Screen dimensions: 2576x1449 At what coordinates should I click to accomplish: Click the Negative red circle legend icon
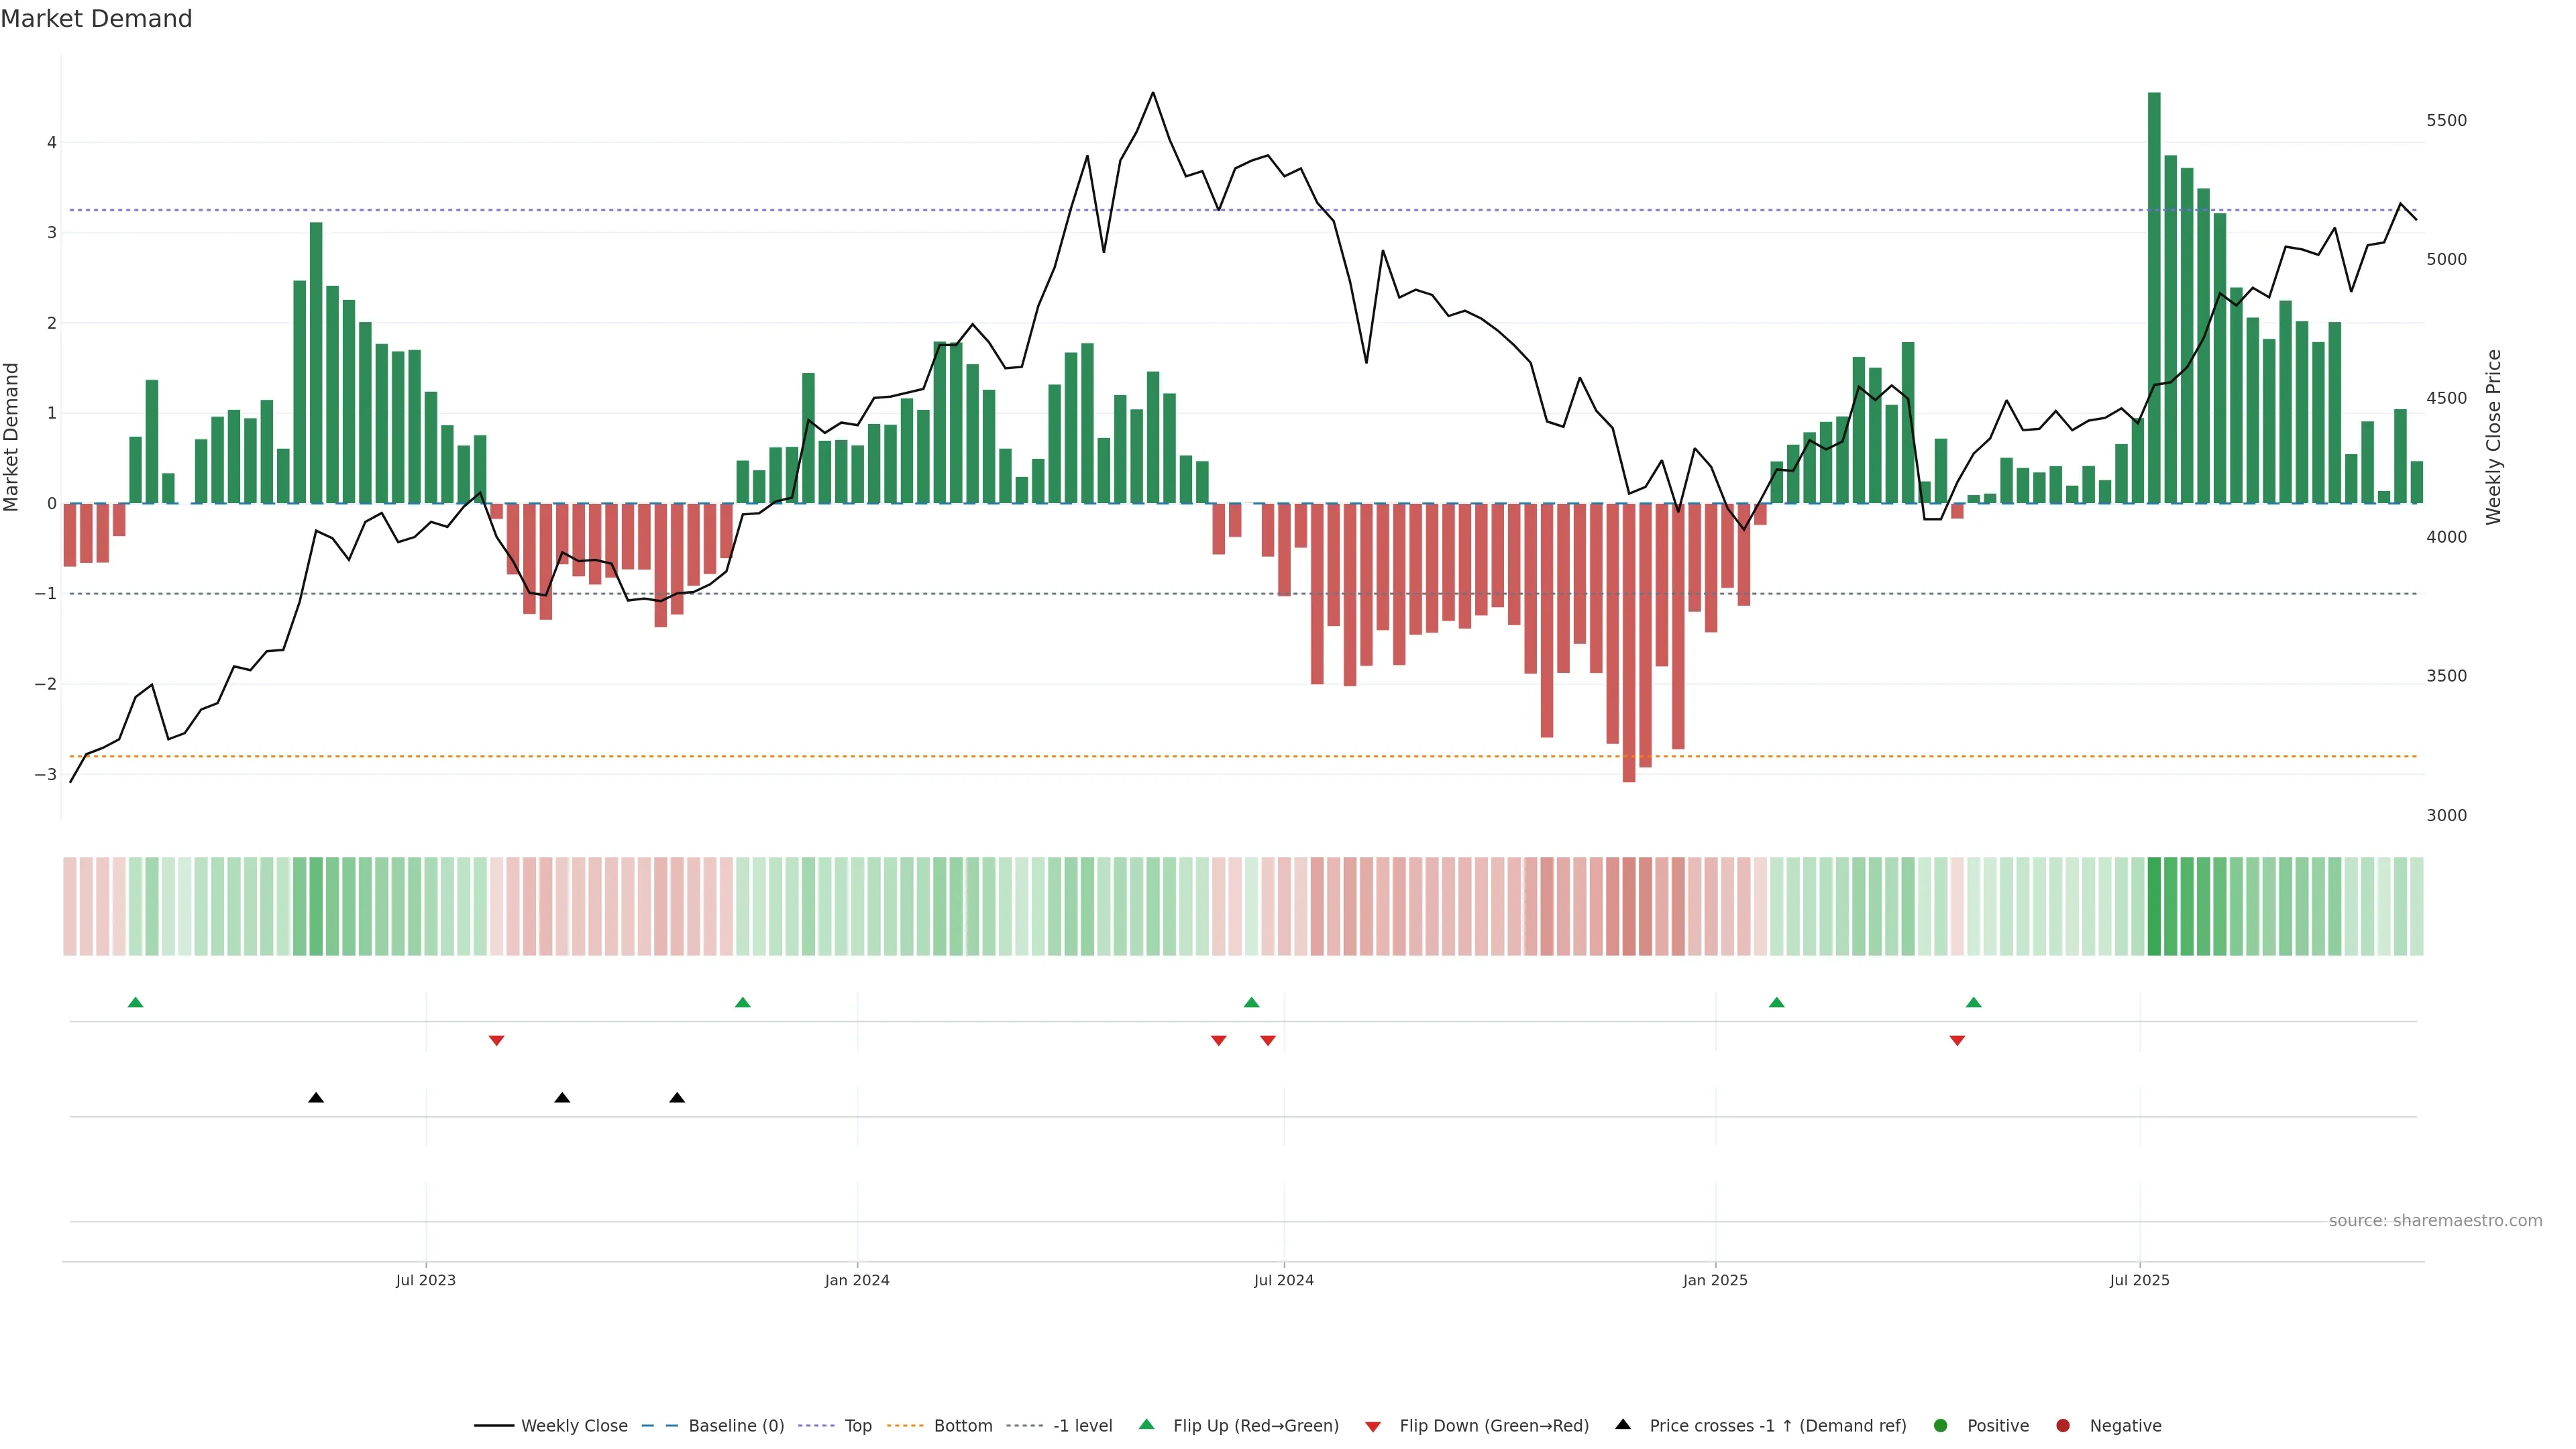2063,1425
